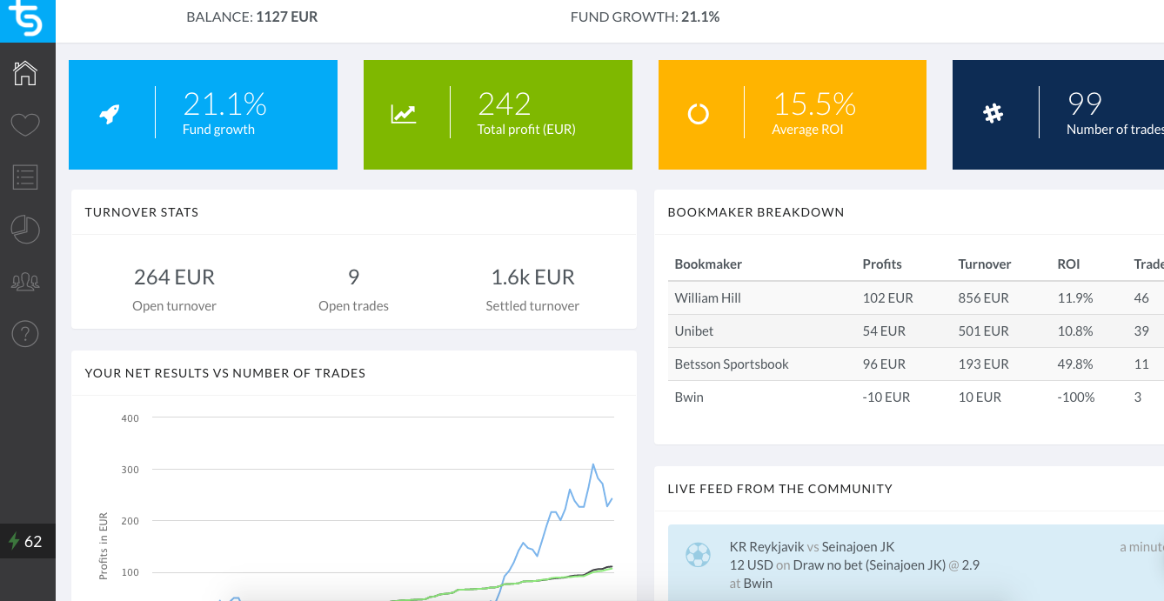Open the community people icon in the sidebar

pos(25,282)
